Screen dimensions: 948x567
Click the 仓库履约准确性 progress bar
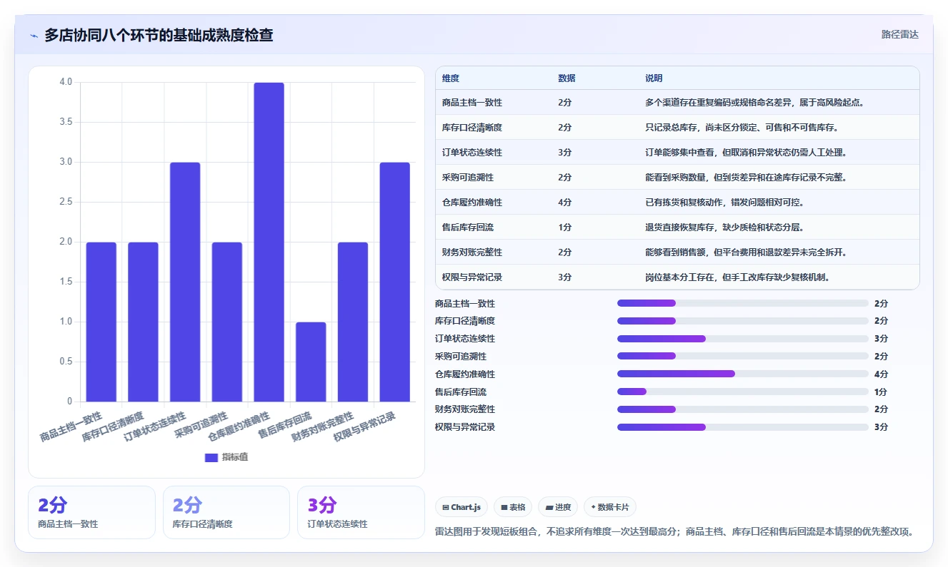[743, 374]
